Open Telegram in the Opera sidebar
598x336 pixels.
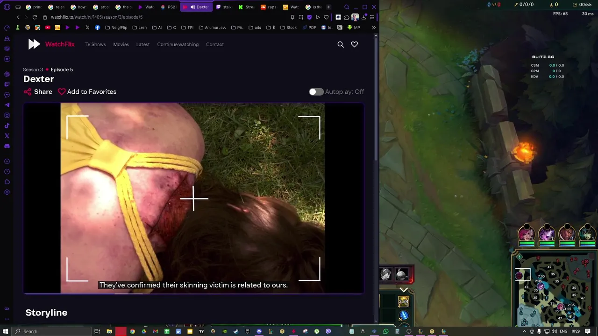pyautogui.click(x=7, y=105)
